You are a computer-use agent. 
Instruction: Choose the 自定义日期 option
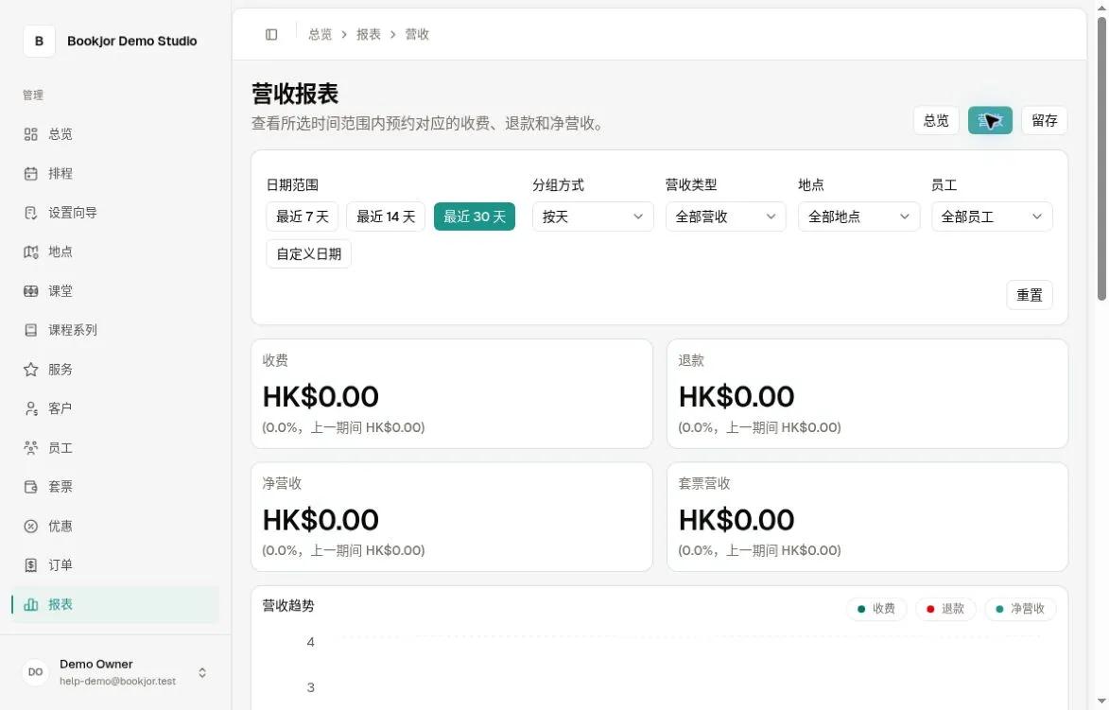tap(308, 254)
